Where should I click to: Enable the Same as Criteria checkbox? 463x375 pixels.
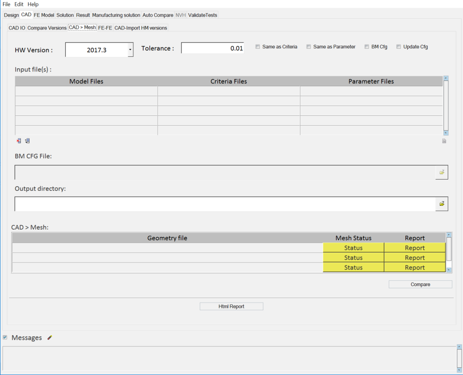point(258,46)
